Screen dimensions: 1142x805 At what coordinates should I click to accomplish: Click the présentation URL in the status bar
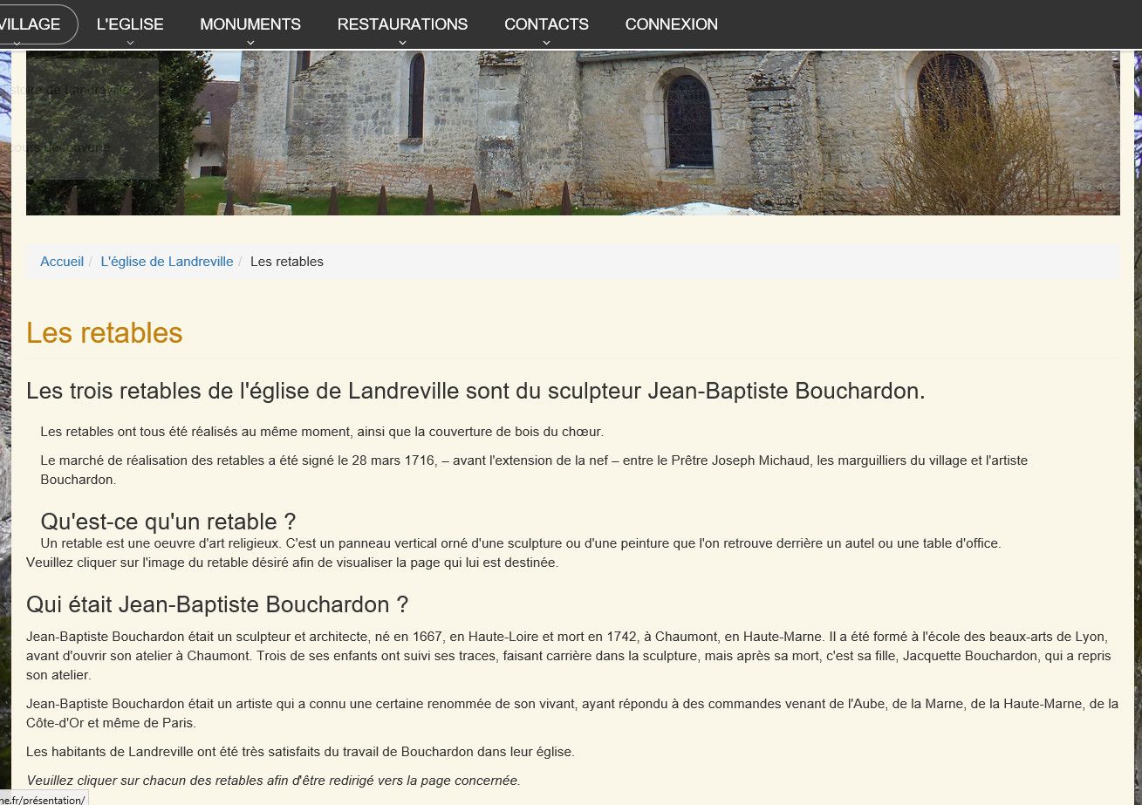coord(42,799)
